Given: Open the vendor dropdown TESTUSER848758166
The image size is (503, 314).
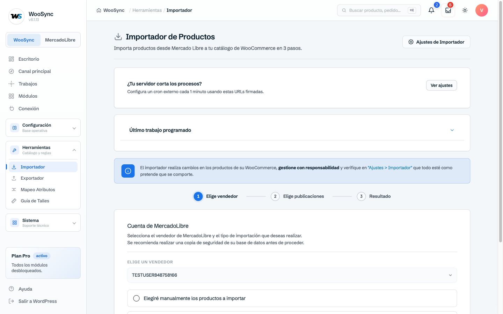Looking at the screenshot, I should tap(292, 275).
